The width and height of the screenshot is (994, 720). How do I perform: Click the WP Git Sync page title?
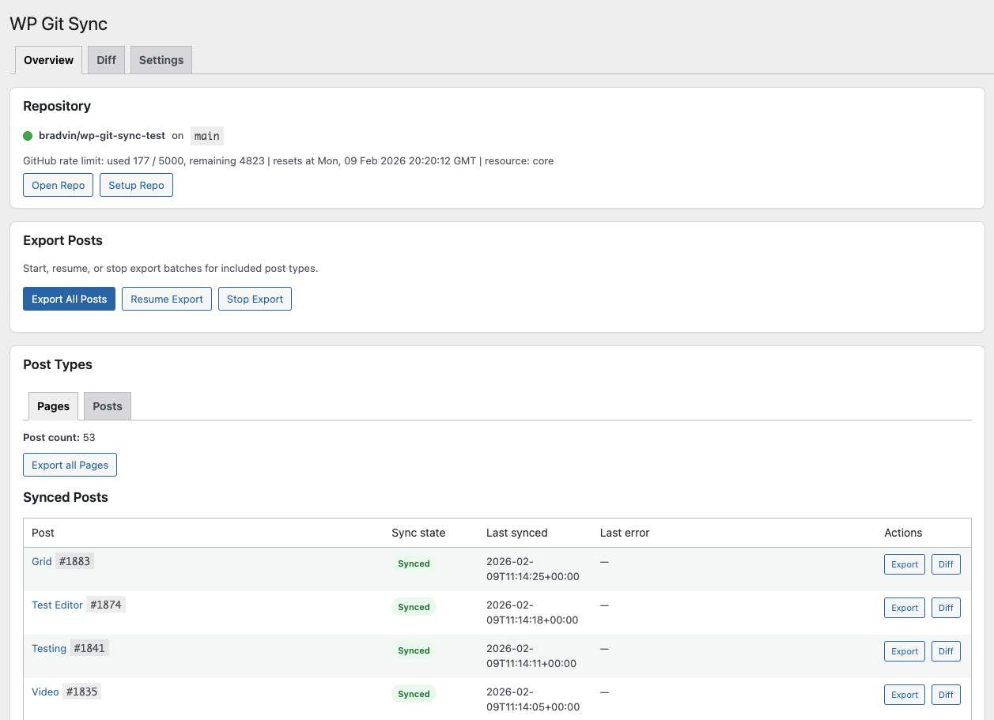pos(59,24)
